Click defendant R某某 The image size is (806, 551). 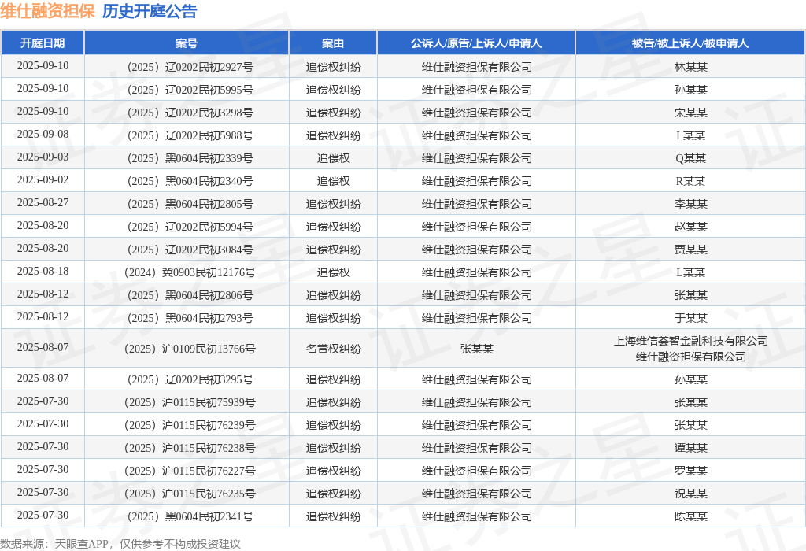tap(691, 181)
